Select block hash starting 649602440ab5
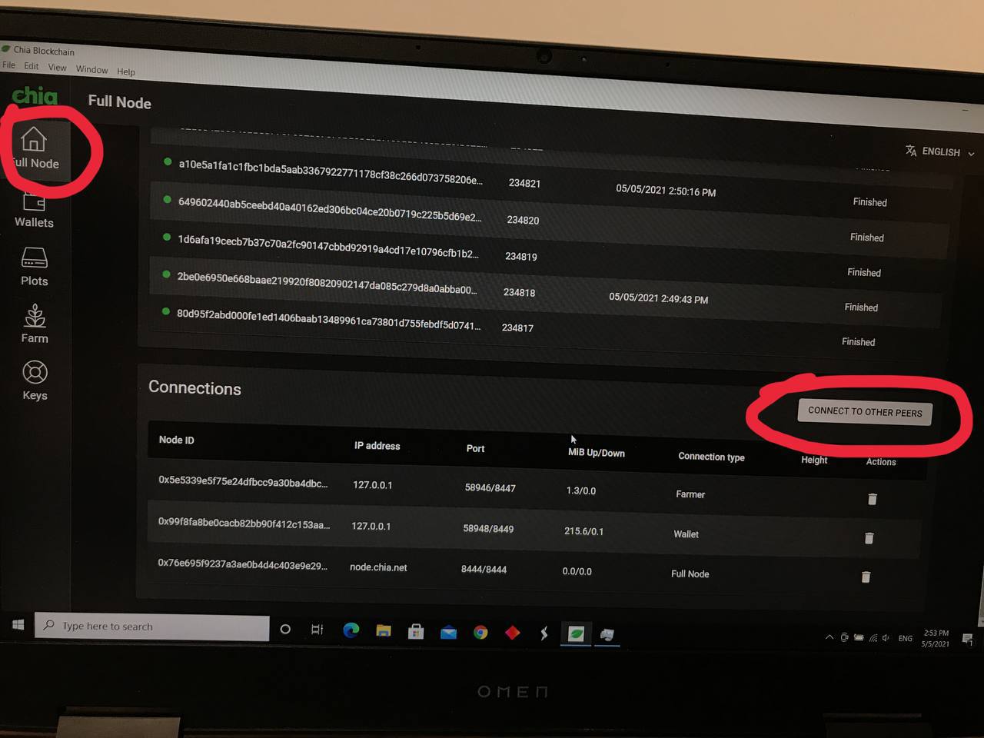Screen dimensions: 984x738 coord(330,209)
